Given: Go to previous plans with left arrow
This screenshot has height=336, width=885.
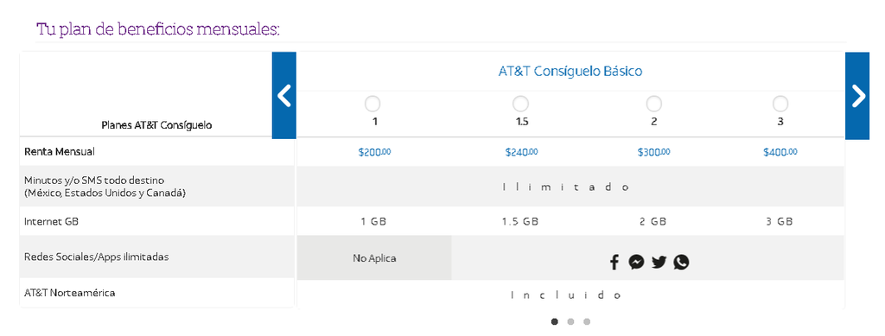Looking at the screenshot, I should tap(283, 95).
